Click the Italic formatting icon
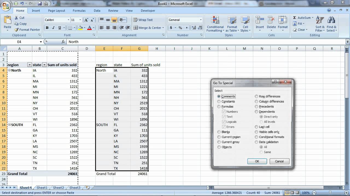This screenshot has width=350, height=196. pyautogui.click(x=53, y=28)
